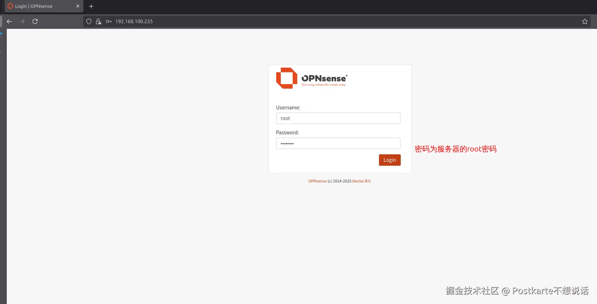Open the saved password key icon
597x304 pixels.
click(109, 21)
